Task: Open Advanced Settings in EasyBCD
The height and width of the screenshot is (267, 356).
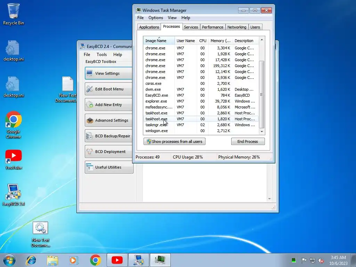Action: click(x=108, y=120)
